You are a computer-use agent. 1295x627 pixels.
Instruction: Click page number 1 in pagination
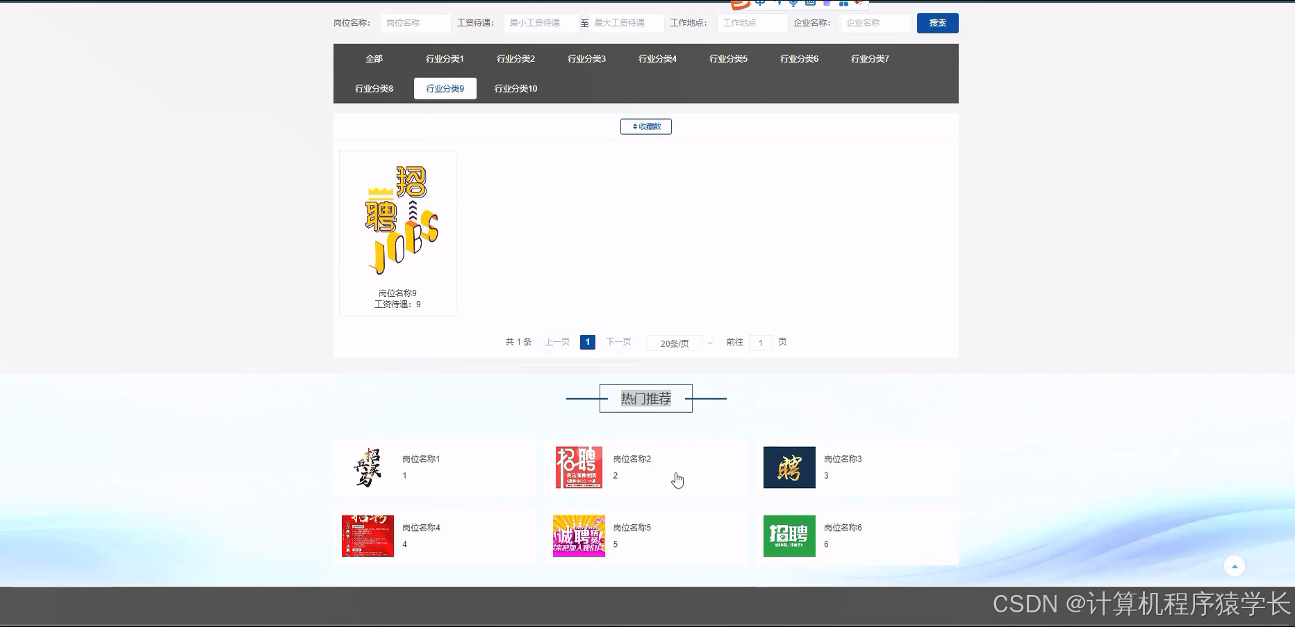coord(588,342)
